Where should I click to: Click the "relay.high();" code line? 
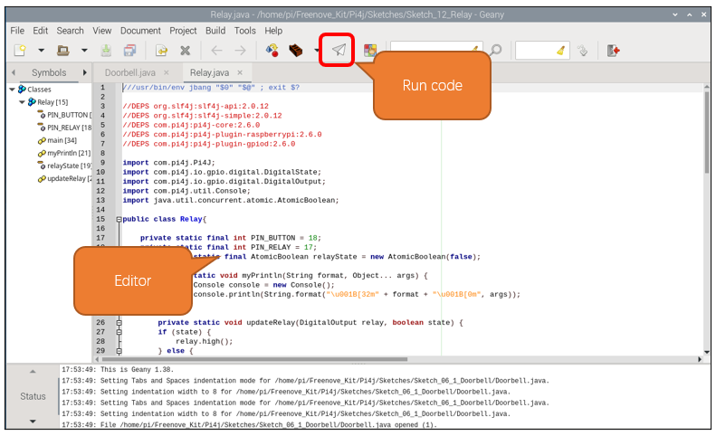tap(204, 342)
